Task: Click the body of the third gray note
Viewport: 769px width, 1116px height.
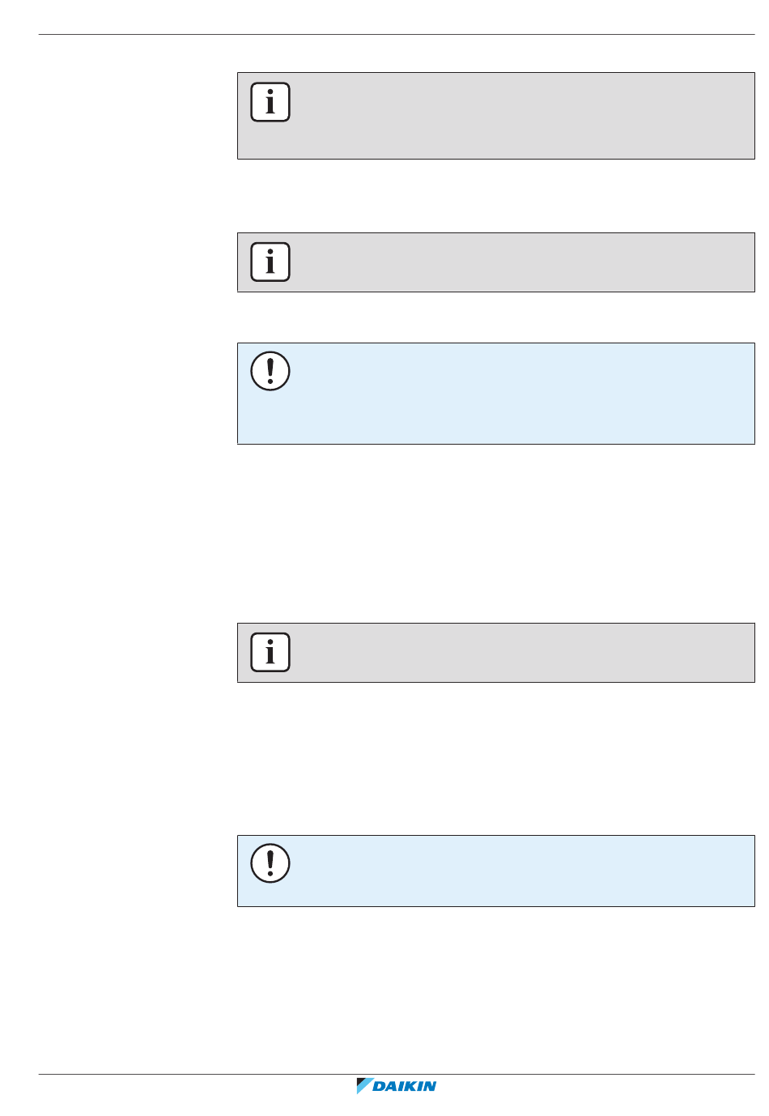Action: pyautogui.click(x=518, y=653)
